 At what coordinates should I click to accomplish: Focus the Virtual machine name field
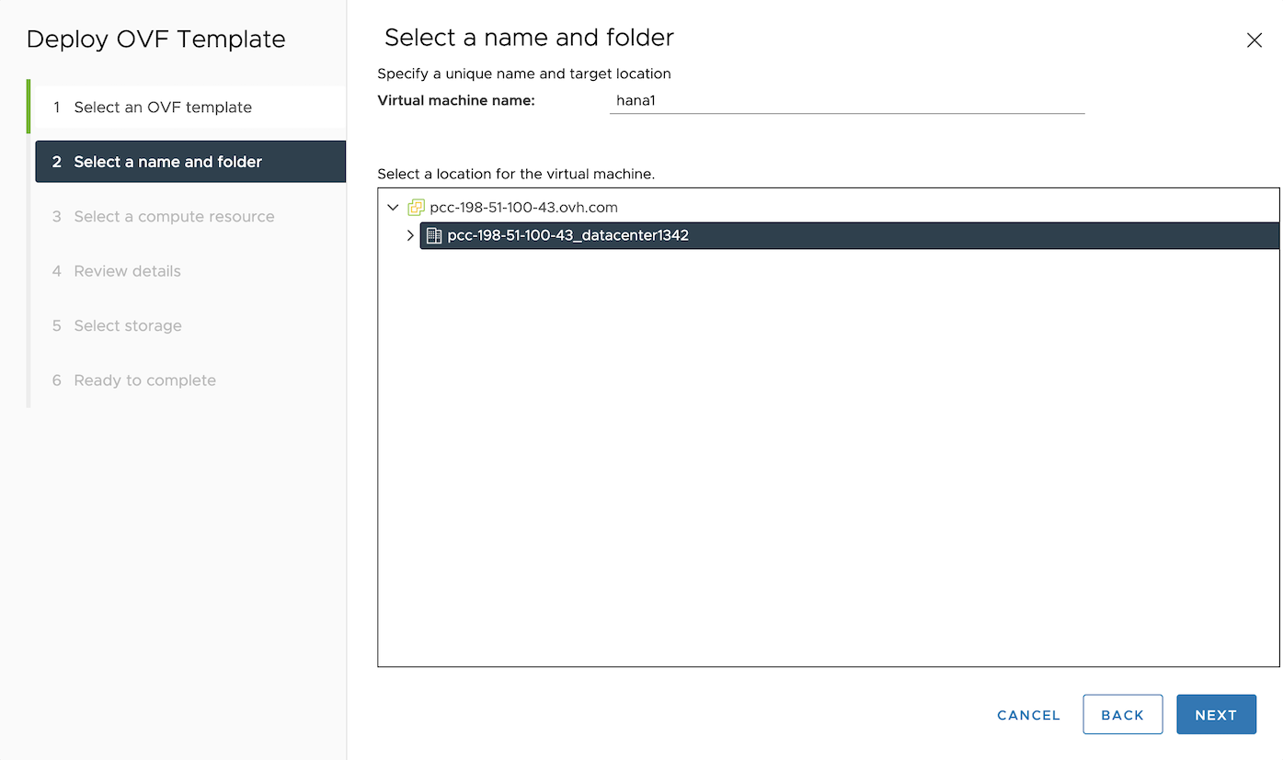846,101
